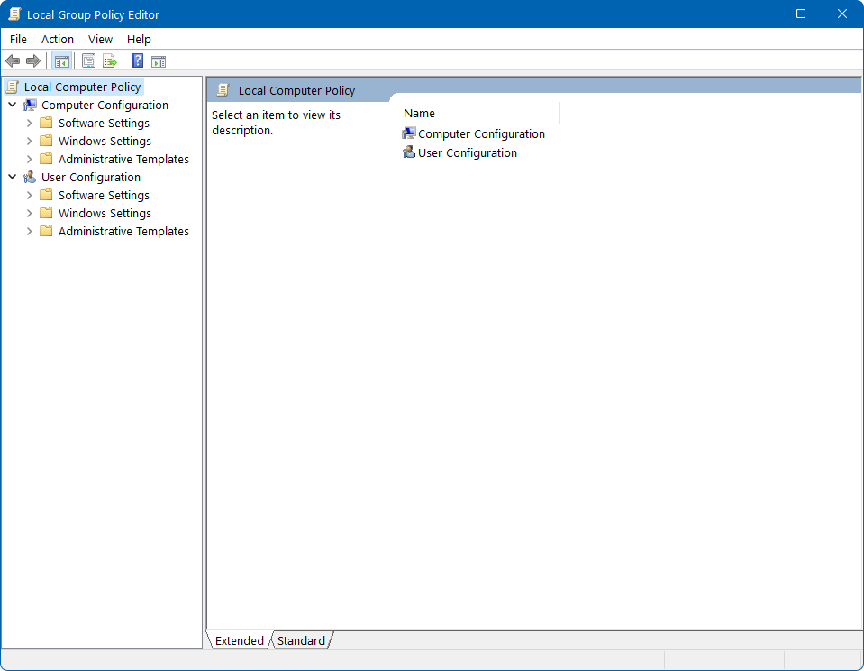Click the Local Computer Policy tree scroll icon
This screenshot has height=671, width=864.
[x=12, y=87]
